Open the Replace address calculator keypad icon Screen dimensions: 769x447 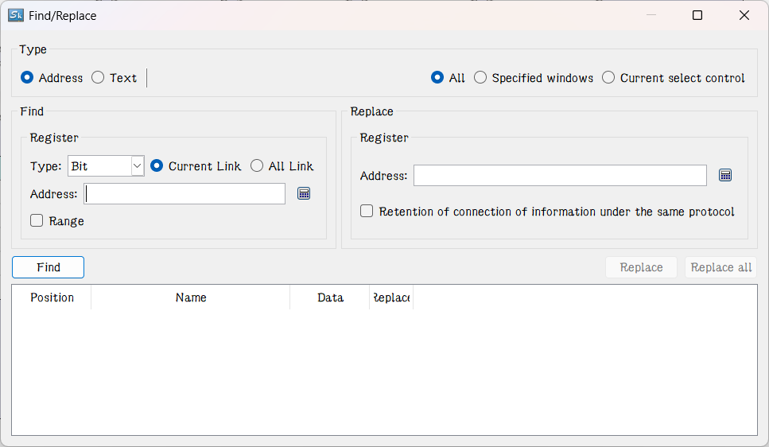click(x=724, y=175)
